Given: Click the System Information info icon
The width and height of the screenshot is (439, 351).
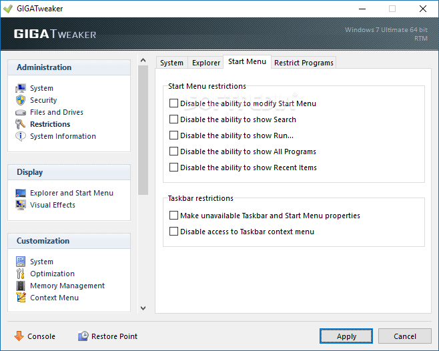Looking at the screenshot, I should 21,136.
